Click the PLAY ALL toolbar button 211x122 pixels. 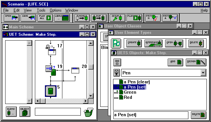[x=45, y=18]
